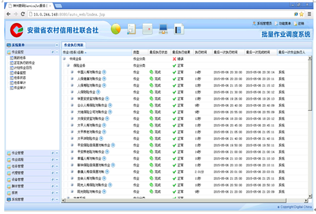Select the 泰康人寿信保通对账 row name

[x=91, y=172]
